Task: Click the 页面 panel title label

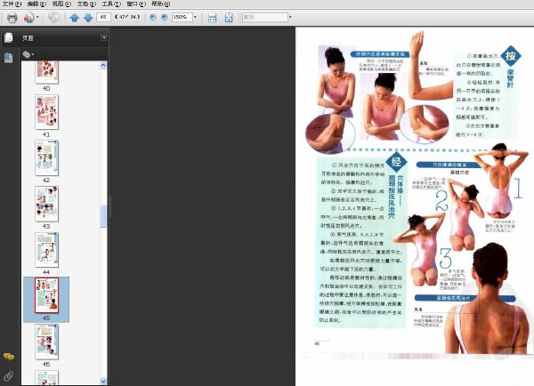Action: [x=28, y=38]
